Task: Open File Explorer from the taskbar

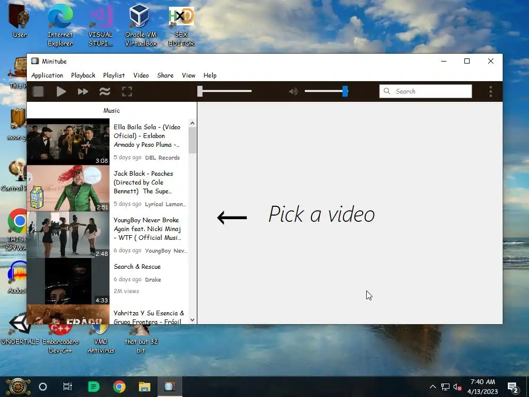Action: point(145,387)
